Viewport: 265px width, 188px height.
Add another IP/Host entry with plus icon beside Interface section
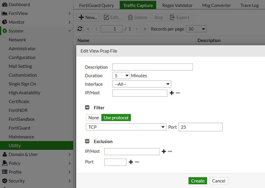pyautogui.click(x=172, y=93)
